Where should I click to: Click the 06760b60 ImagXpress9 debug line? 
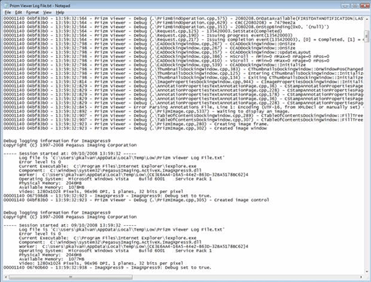click(107, 268)
